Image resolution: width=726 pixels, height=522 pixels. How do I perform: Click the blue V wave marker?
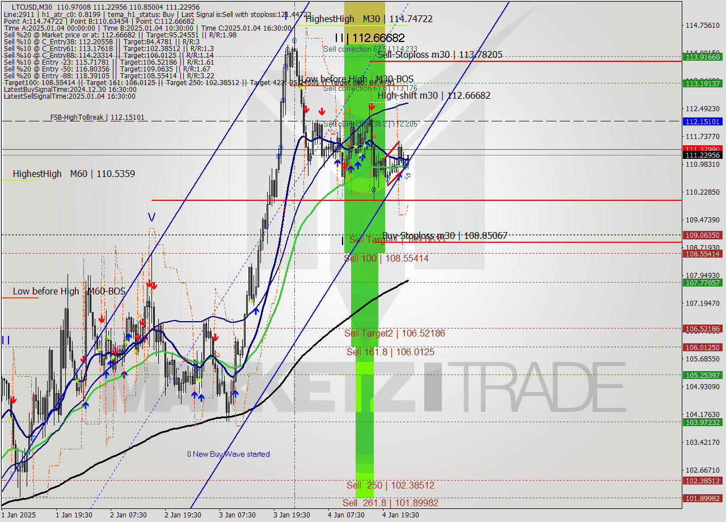coord(151,217)
